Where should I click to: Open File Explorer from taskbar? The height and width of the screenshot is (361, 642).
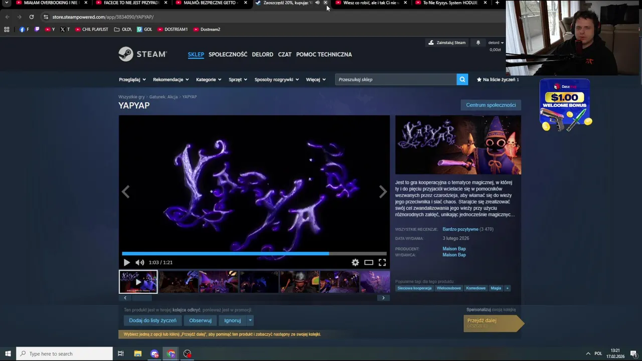138,353
